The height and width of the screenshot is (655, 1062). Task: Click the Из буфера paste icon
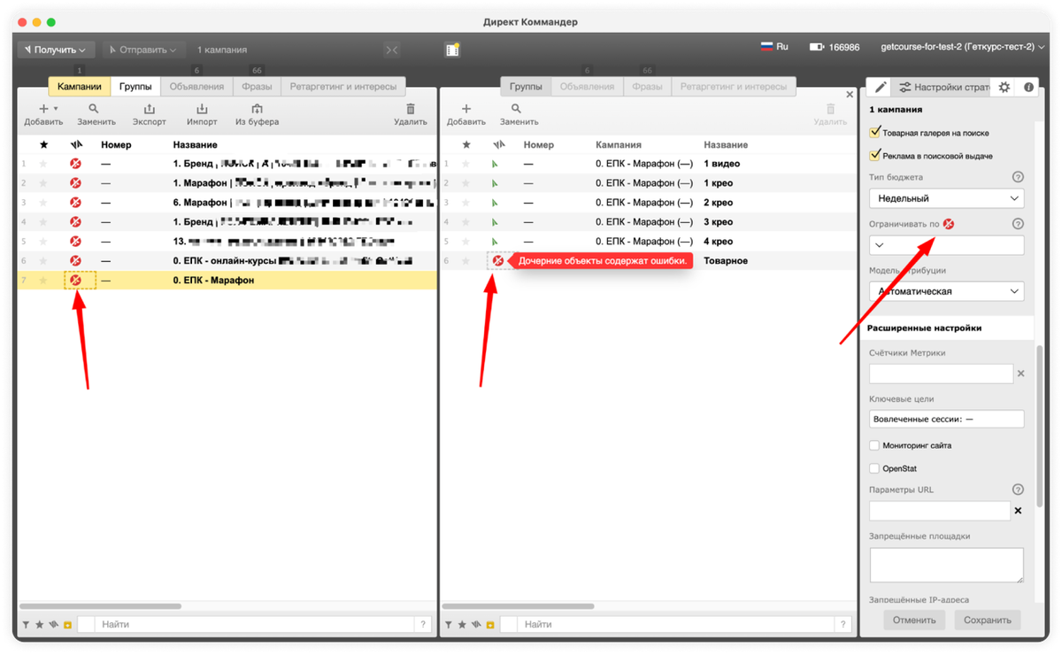(x=257, y=109)
